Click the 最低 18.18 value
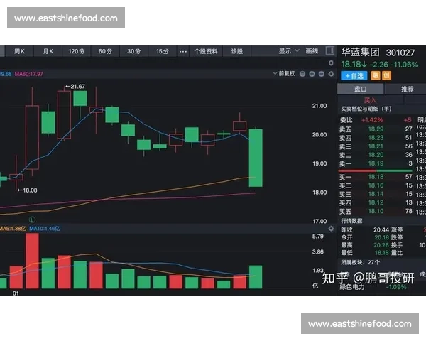 382,253
